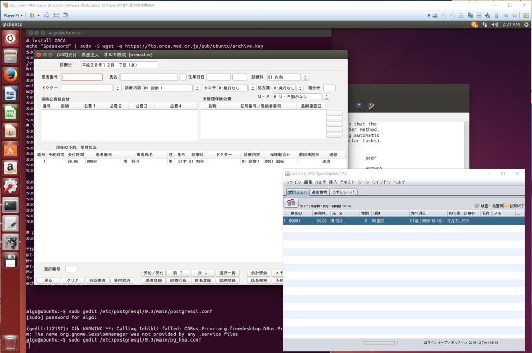Click VMware unity mode icon

coord(65,15)
